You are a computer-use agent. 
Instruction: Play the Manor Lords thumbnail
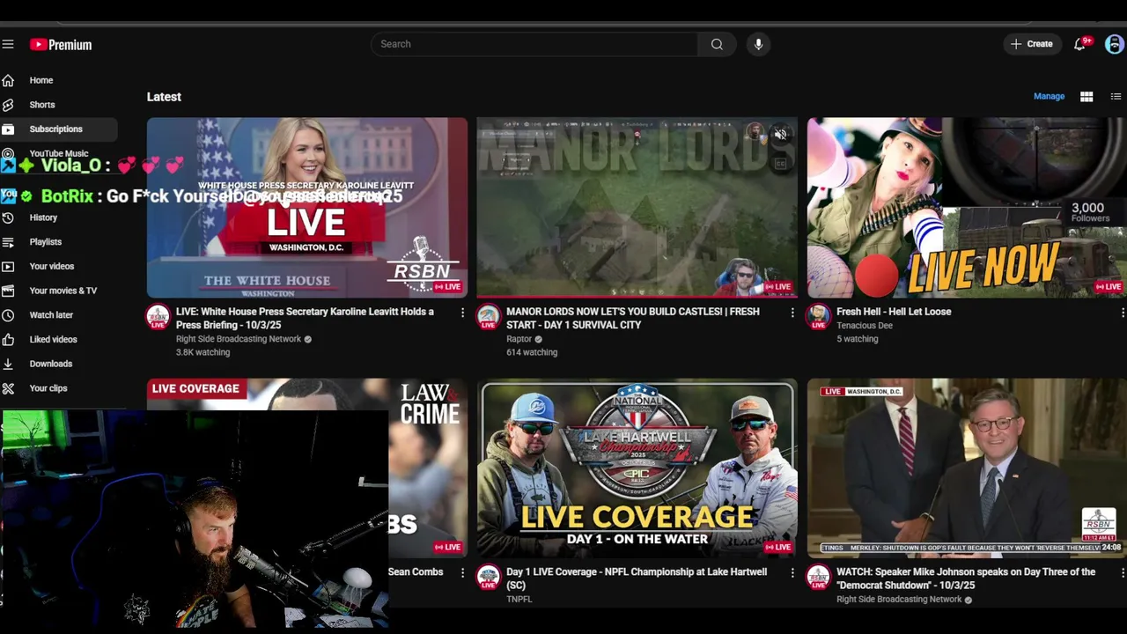click(637, 208)
